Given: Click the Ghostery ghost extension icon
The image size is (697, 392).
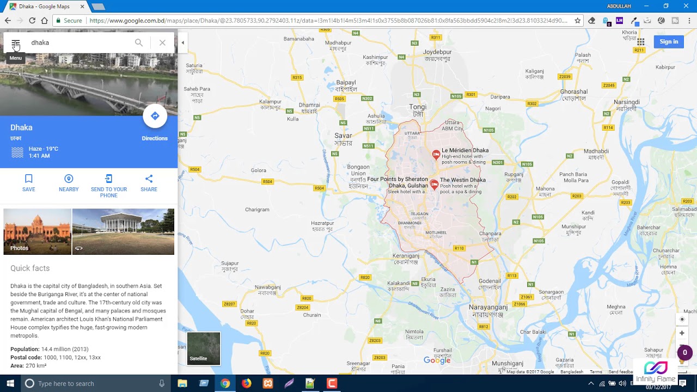Looking at the screenshot, I should pos(606,21).
